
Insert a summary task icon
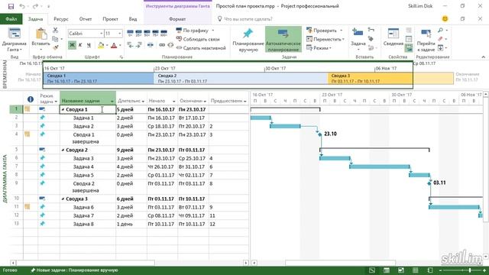pos(371,31)
